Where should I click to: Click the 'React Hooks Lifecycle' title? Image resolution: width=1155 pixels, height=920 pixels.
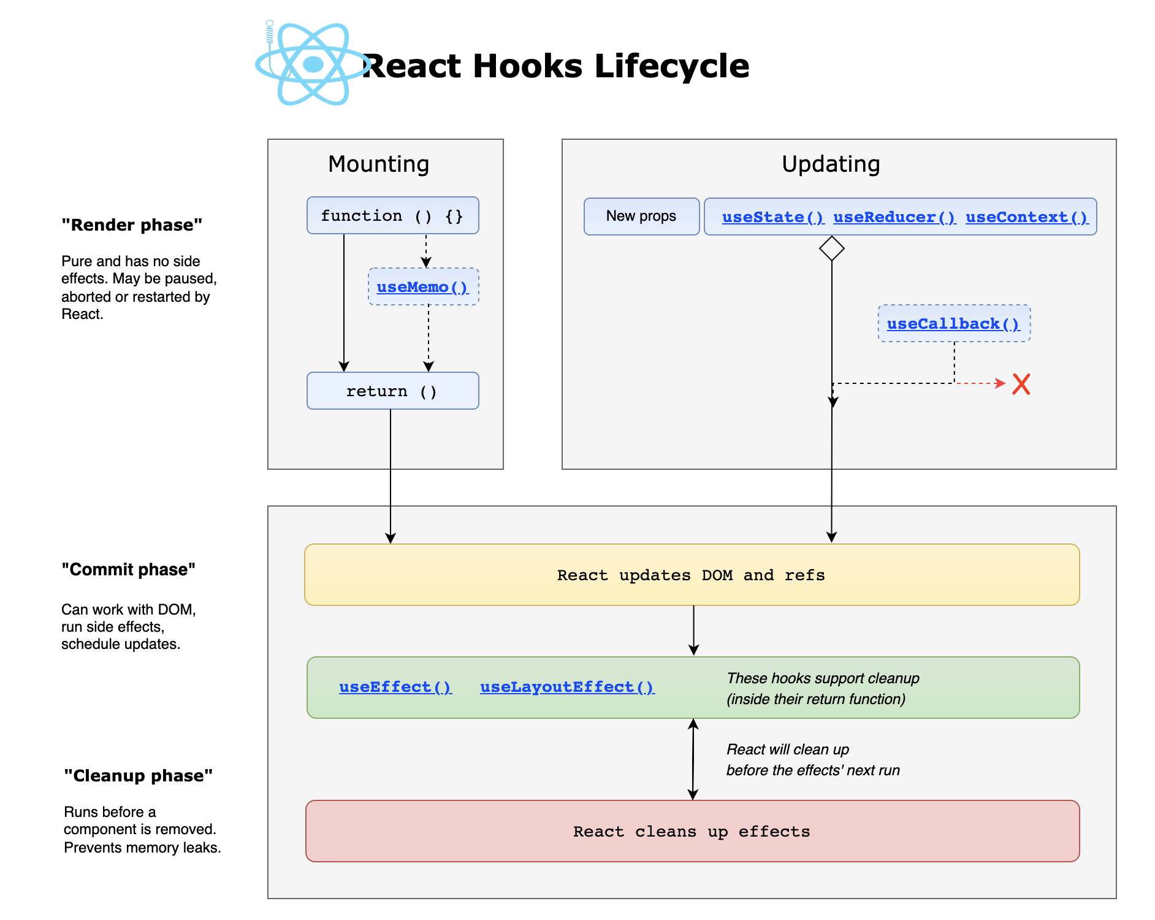[x=557, y=66]
